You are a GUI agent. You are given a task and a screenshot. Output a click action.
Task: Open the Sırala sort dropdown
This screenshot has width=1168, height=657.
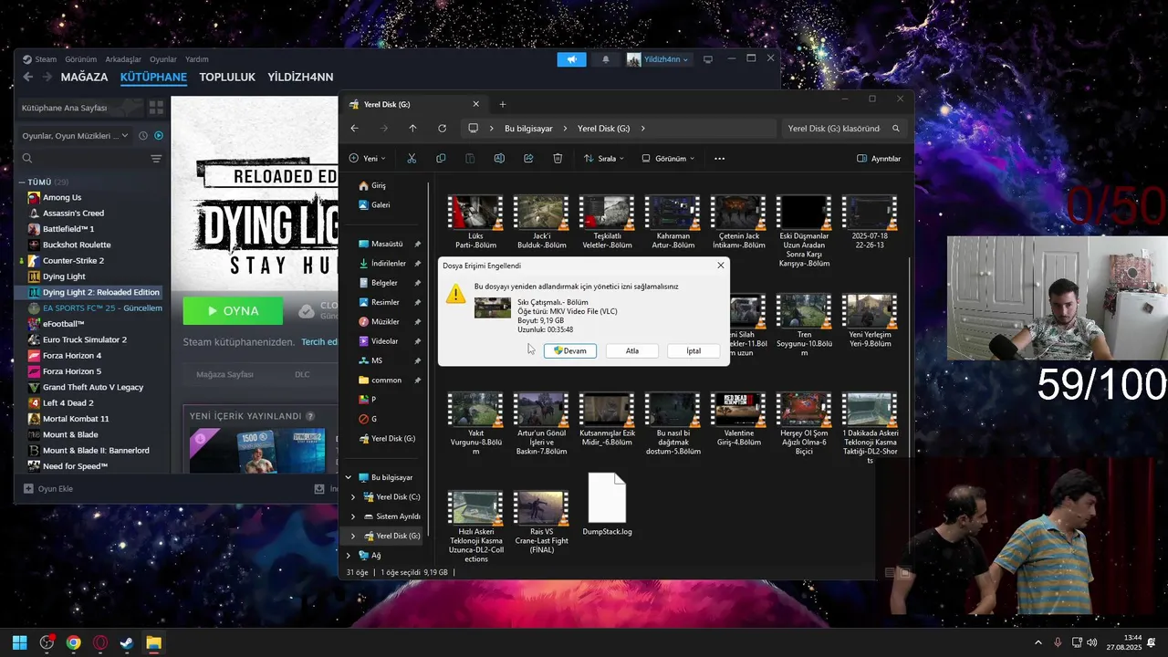pos(604,158)
